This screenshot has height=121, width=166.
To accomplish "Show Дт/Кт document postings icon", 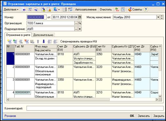I will pyautogui.click(x=117, y=9).
